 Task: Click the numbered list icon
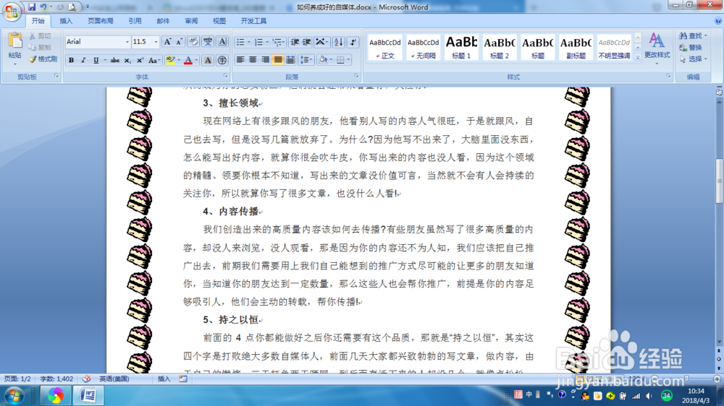[258, 43]
